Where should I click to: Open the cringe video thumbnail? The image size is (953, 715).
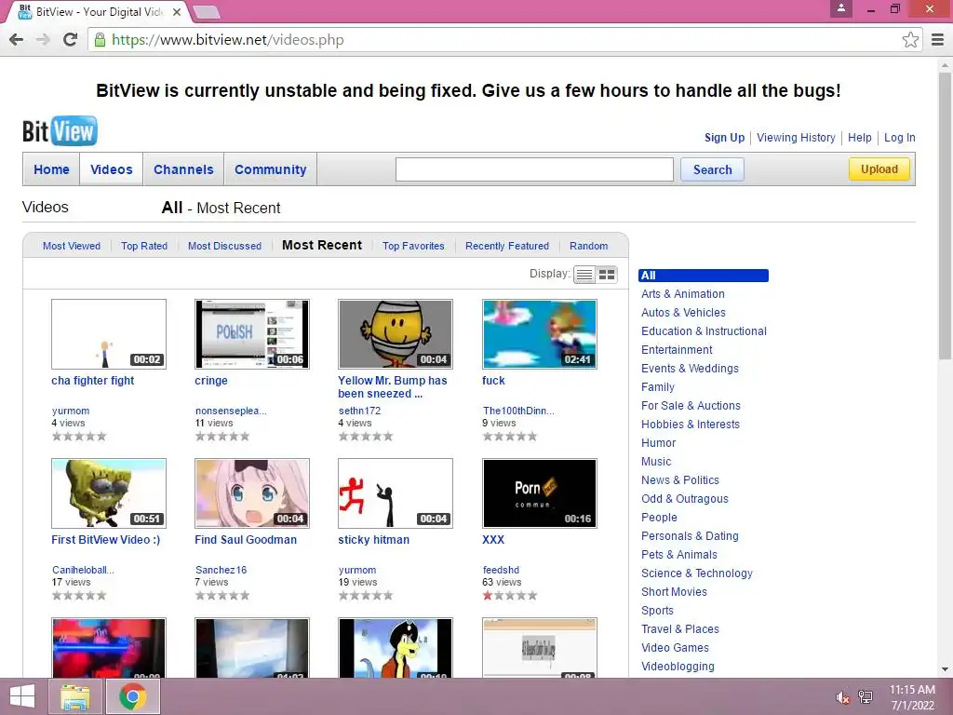(252, 334)
